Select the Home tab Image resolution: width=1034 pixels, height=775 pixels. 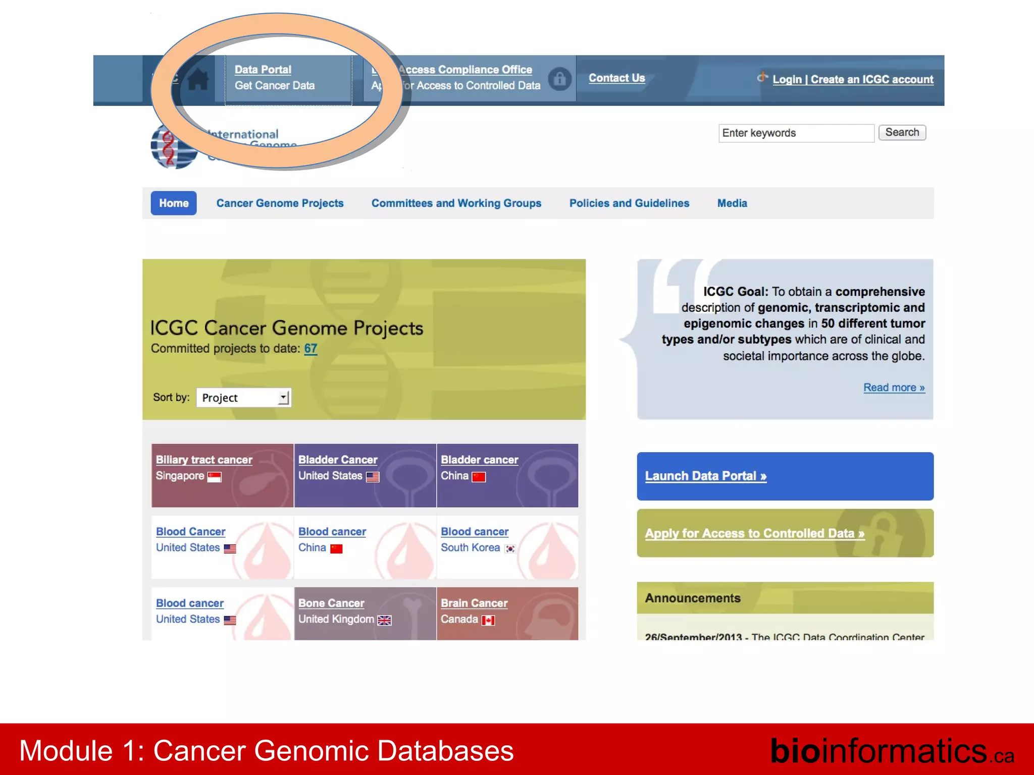point(174,203)
